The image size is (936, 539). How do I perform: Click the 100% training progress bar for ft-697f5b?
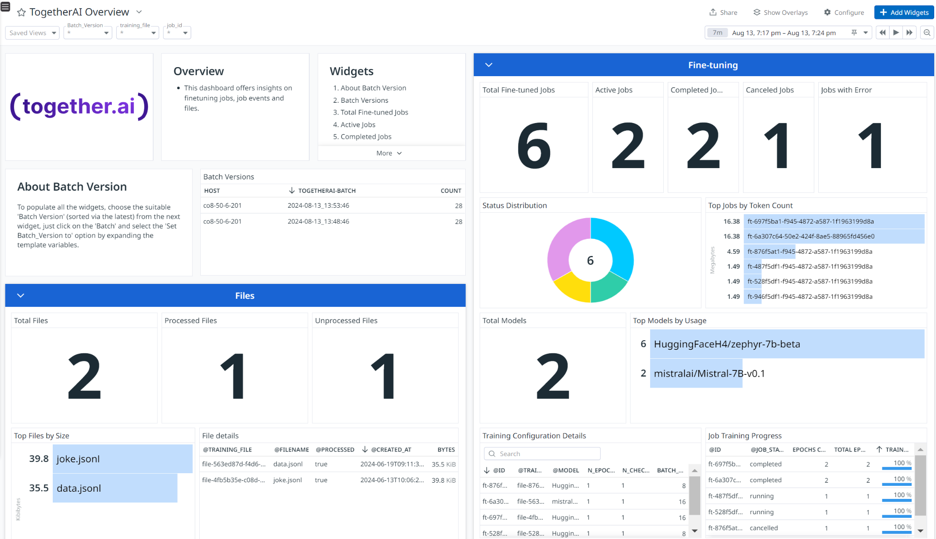tap(896, 464)
